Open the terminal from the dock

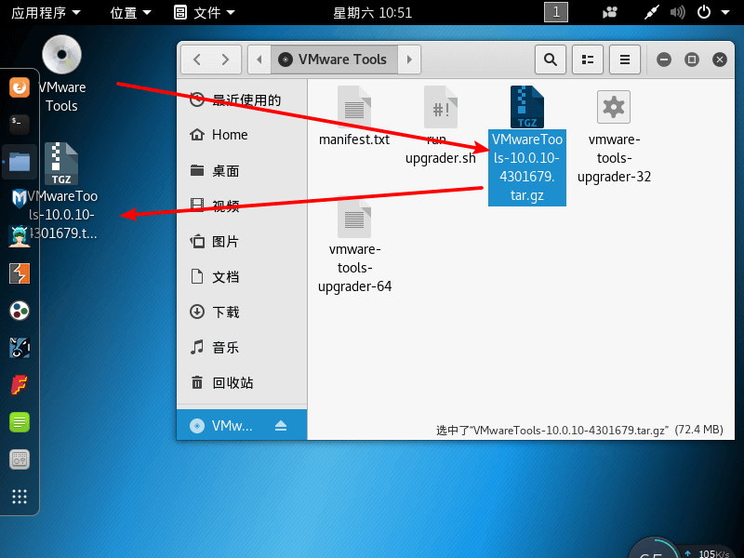point(20,125)
